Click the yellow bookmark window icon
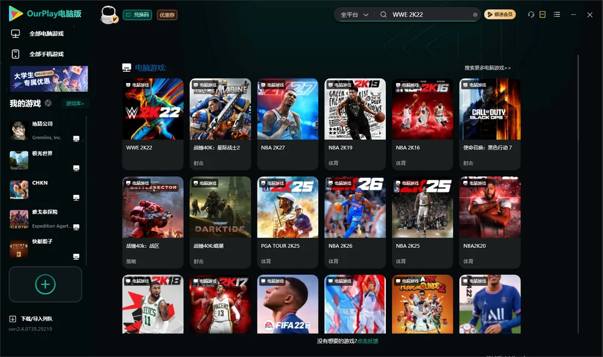Image resolution: width=603 pixels, height=357 pixels. (x=543, y=14)
